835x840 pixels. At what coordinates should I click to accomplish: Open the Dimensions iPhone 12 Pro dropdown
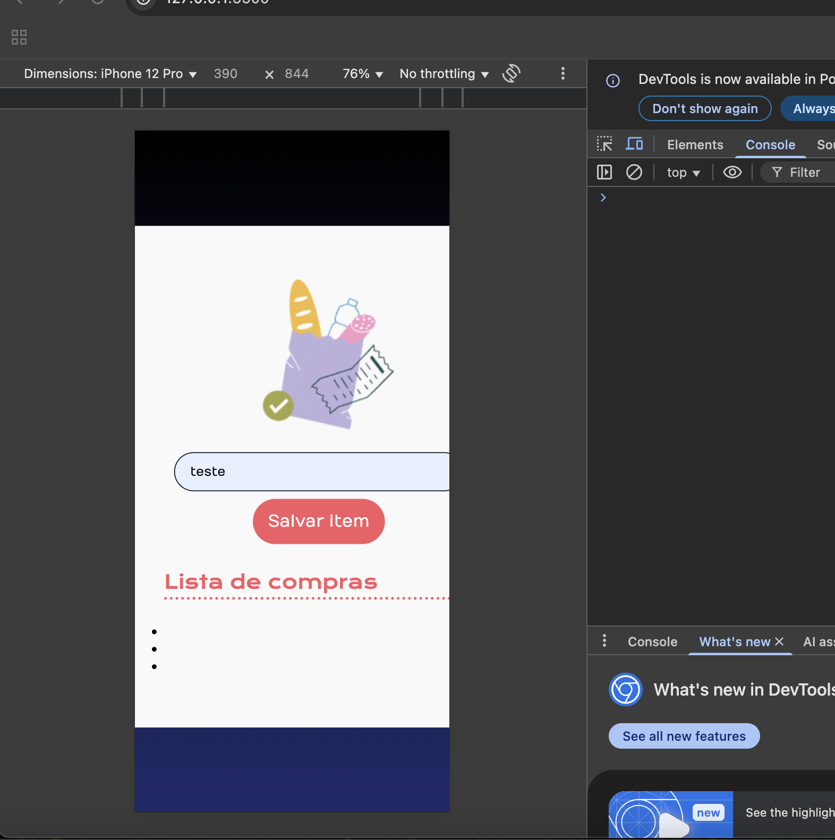[x=110, y=74]
